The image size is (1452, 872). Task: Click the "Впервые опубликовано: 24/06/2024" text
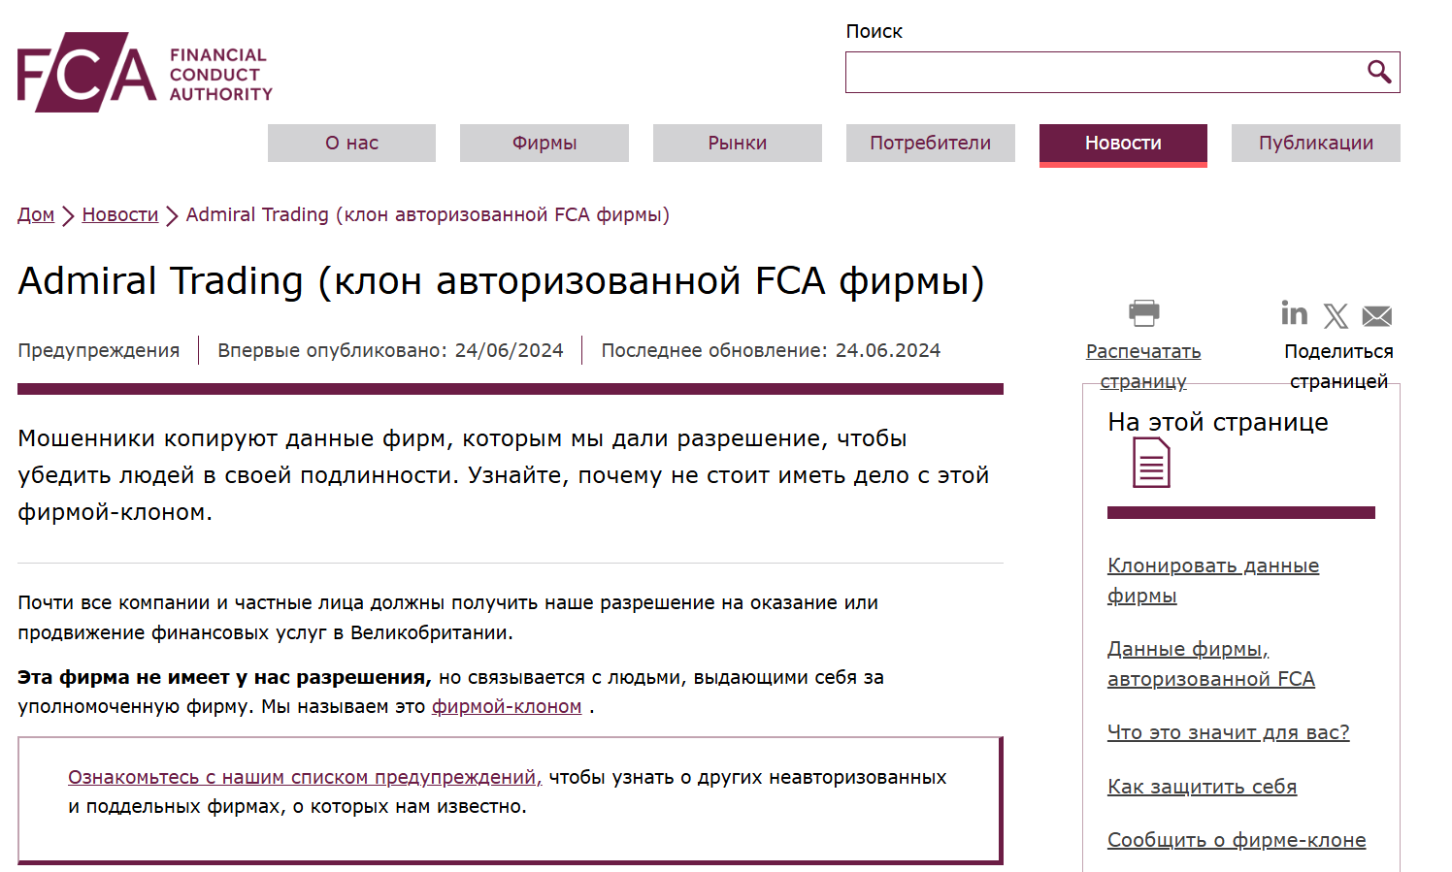[390, 350]
